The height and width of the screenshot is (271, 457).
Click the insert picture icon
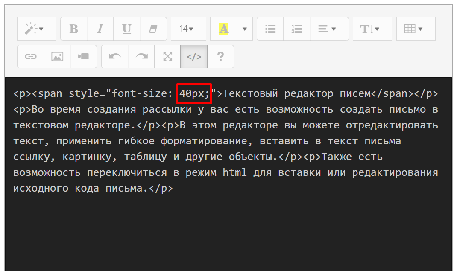(57, 56)
